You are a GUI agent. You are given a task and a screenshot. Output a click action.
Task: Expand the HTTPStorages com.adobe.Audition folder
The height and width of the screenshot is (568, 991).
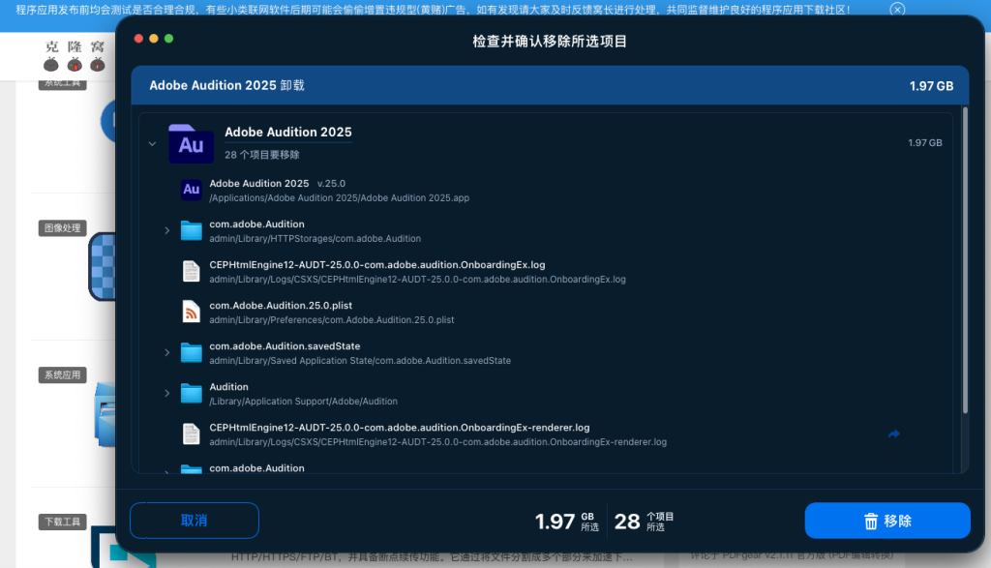click(x=166, y=230)
